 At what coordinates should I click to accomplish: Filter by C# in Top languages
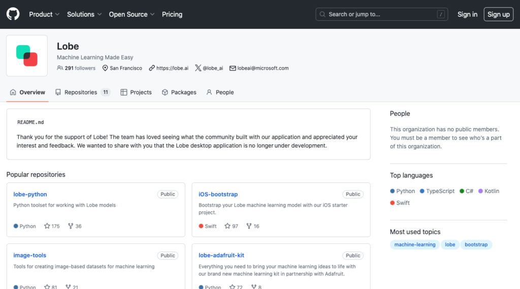click(x=466, y=191)
